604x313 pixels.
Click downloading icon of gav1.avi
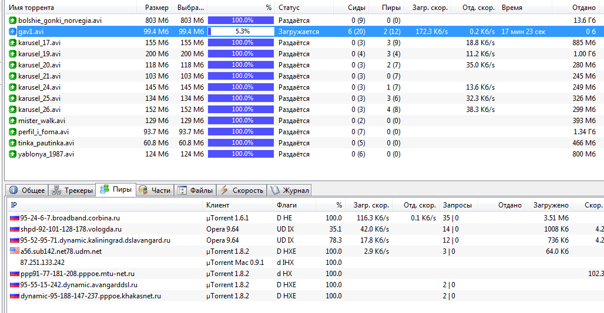[x=13, y=32]
